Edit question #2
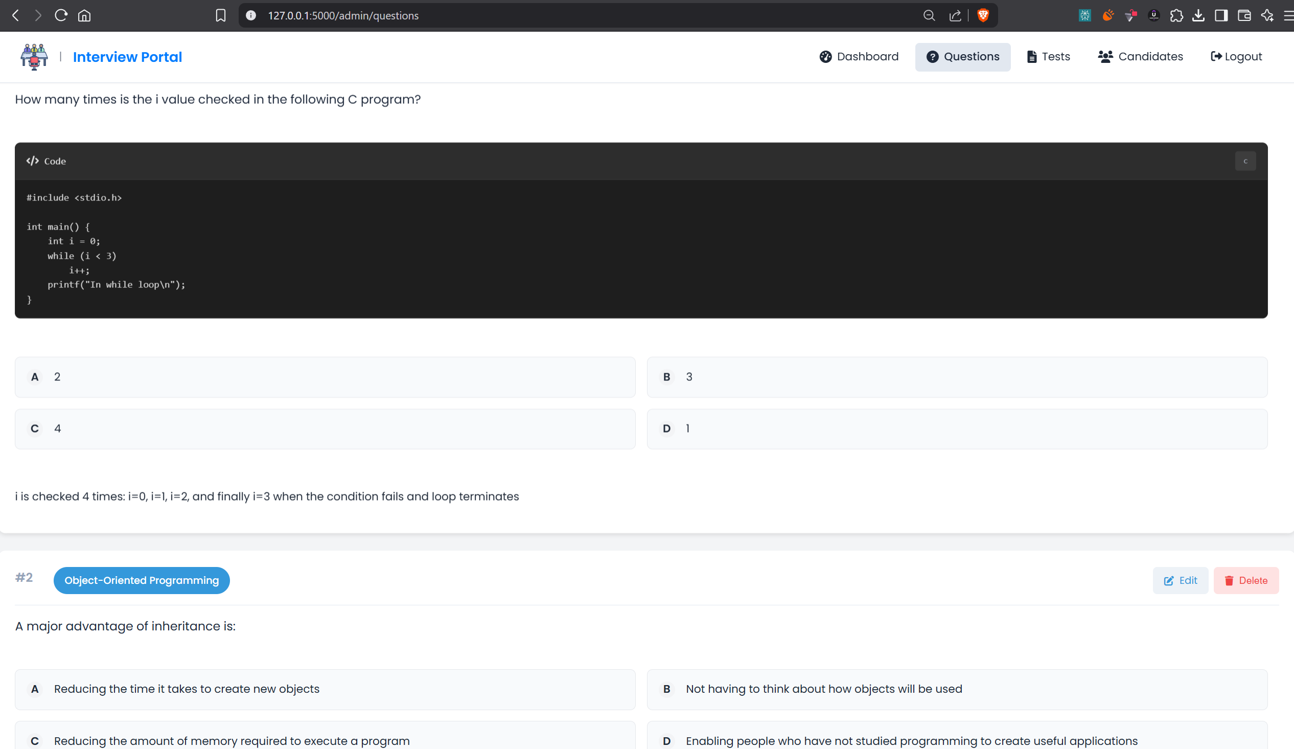Image resolution: width=1294 pixels, height=749 pixels. click(1180, 580)
